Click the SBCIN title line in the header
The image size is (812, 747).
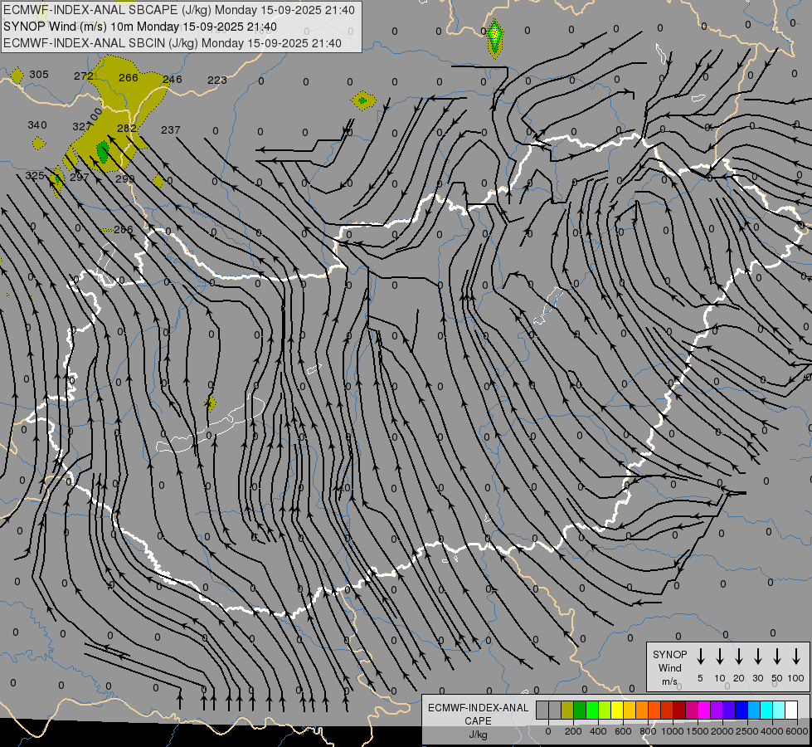click(x=173, y=43)
